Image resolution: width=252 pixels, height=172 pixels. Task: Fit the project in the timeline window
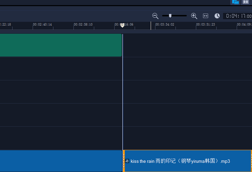[x=205, y=16]
